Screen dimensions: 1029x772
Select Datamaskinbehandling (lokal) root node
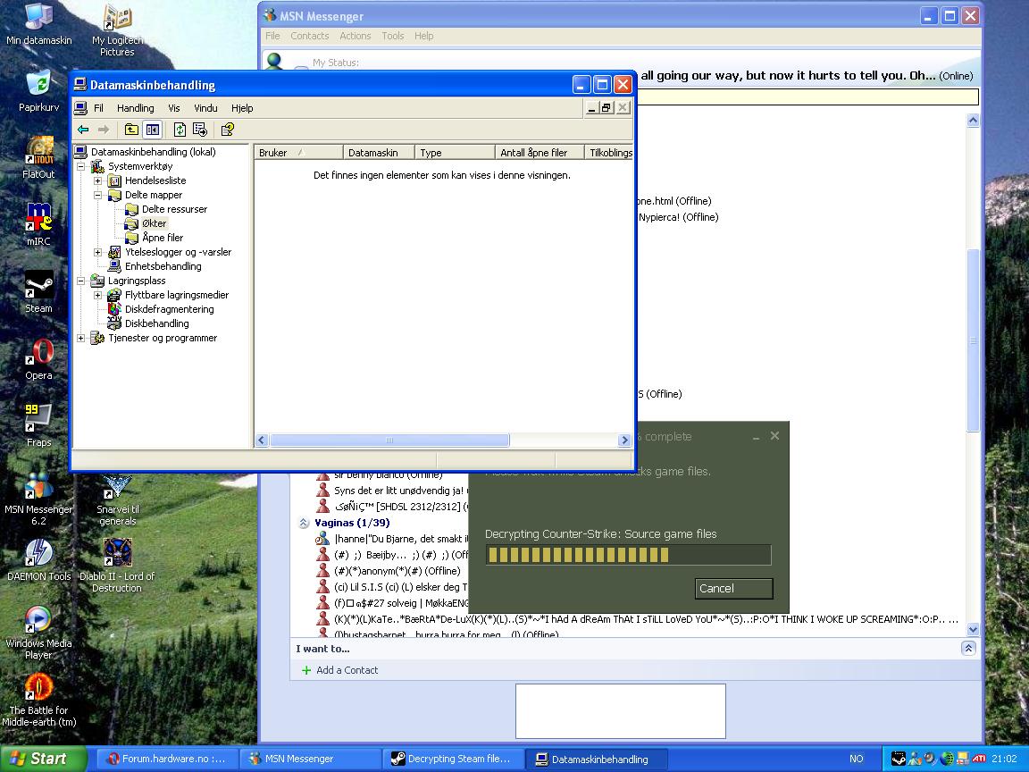click(x=153, y=152)
